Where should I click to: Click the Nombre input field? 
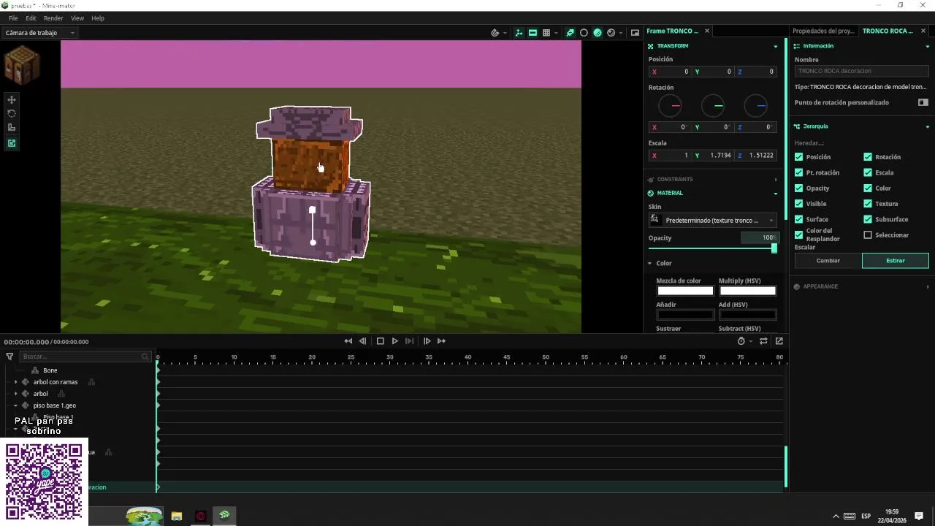tap(861, 71)
